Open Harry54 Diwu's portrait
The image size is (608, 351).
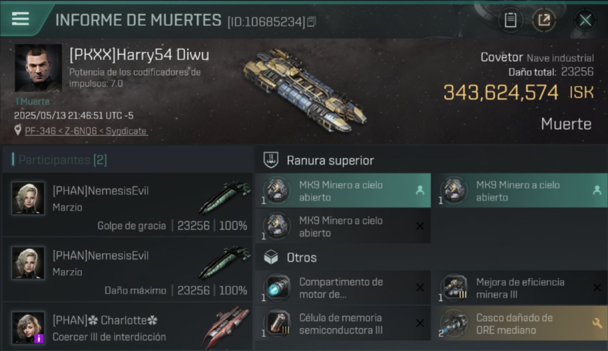pos(38,68)
